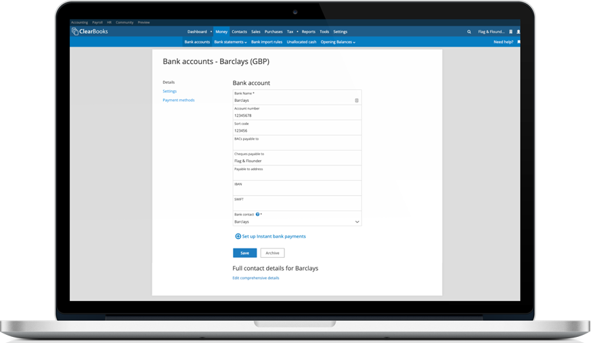The image size is (591, 343).
Task: Click the Payable to address field
Action: click(297, 173)
